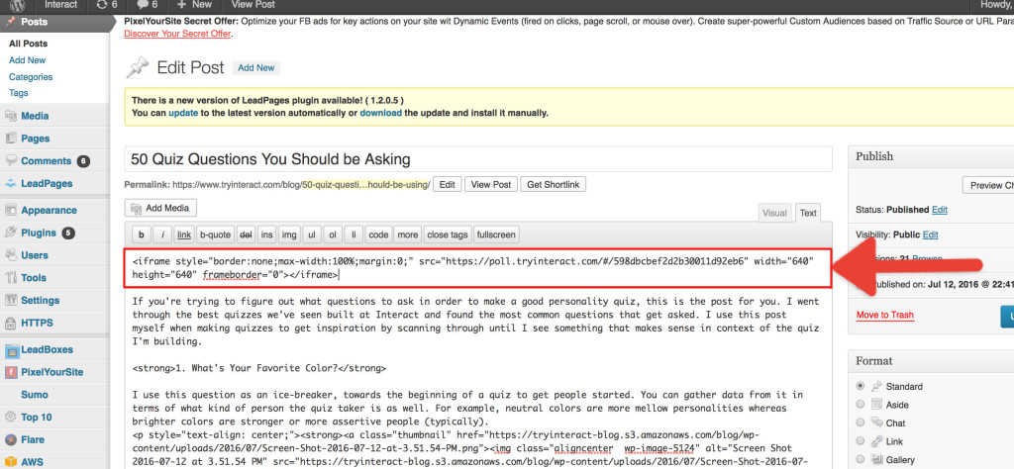Open the Appearance icon in sidebar
The image size is (1014, 469).
coord(11,210)
